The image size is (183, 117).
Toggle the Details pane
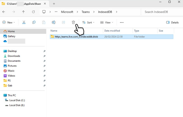pos(173,22)
